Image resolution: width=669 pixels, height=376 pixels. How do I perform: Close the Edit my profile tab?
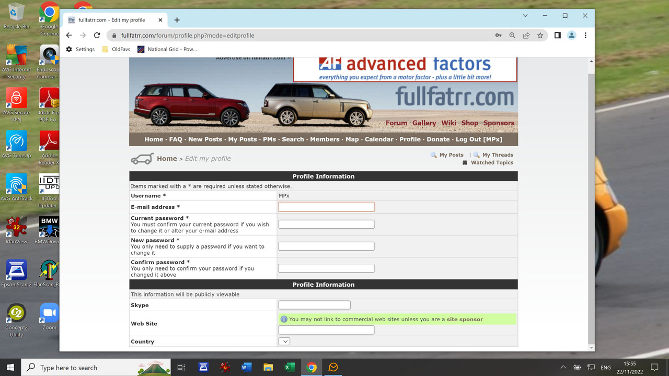coord(160,20)
